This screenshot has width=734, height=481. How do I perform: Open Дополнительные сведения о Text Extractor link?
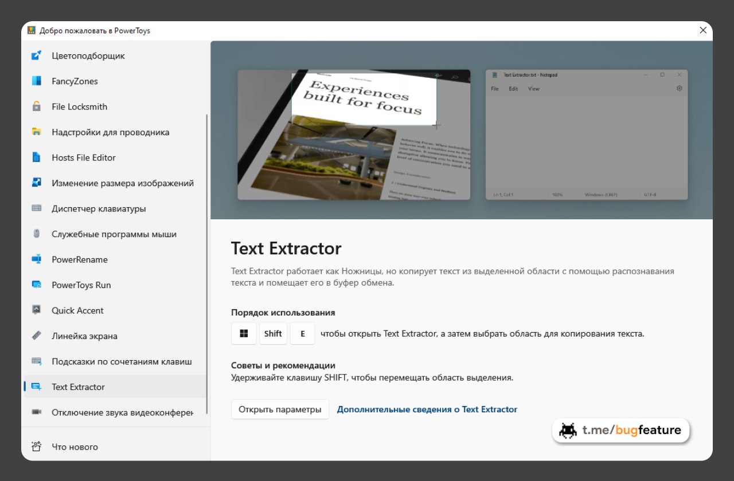click(427, 409)
